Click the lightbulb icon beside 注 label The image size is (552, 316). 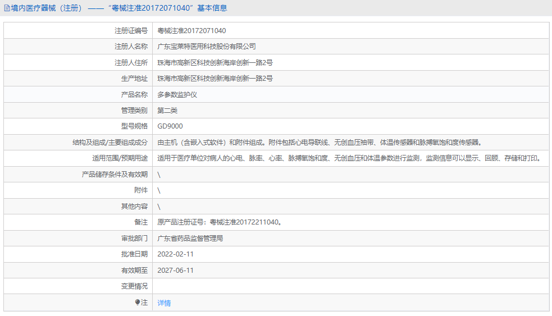pyautogui.click(x=137, y=303)
